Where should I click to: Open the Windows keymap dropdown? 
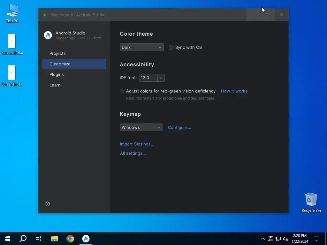141,127
